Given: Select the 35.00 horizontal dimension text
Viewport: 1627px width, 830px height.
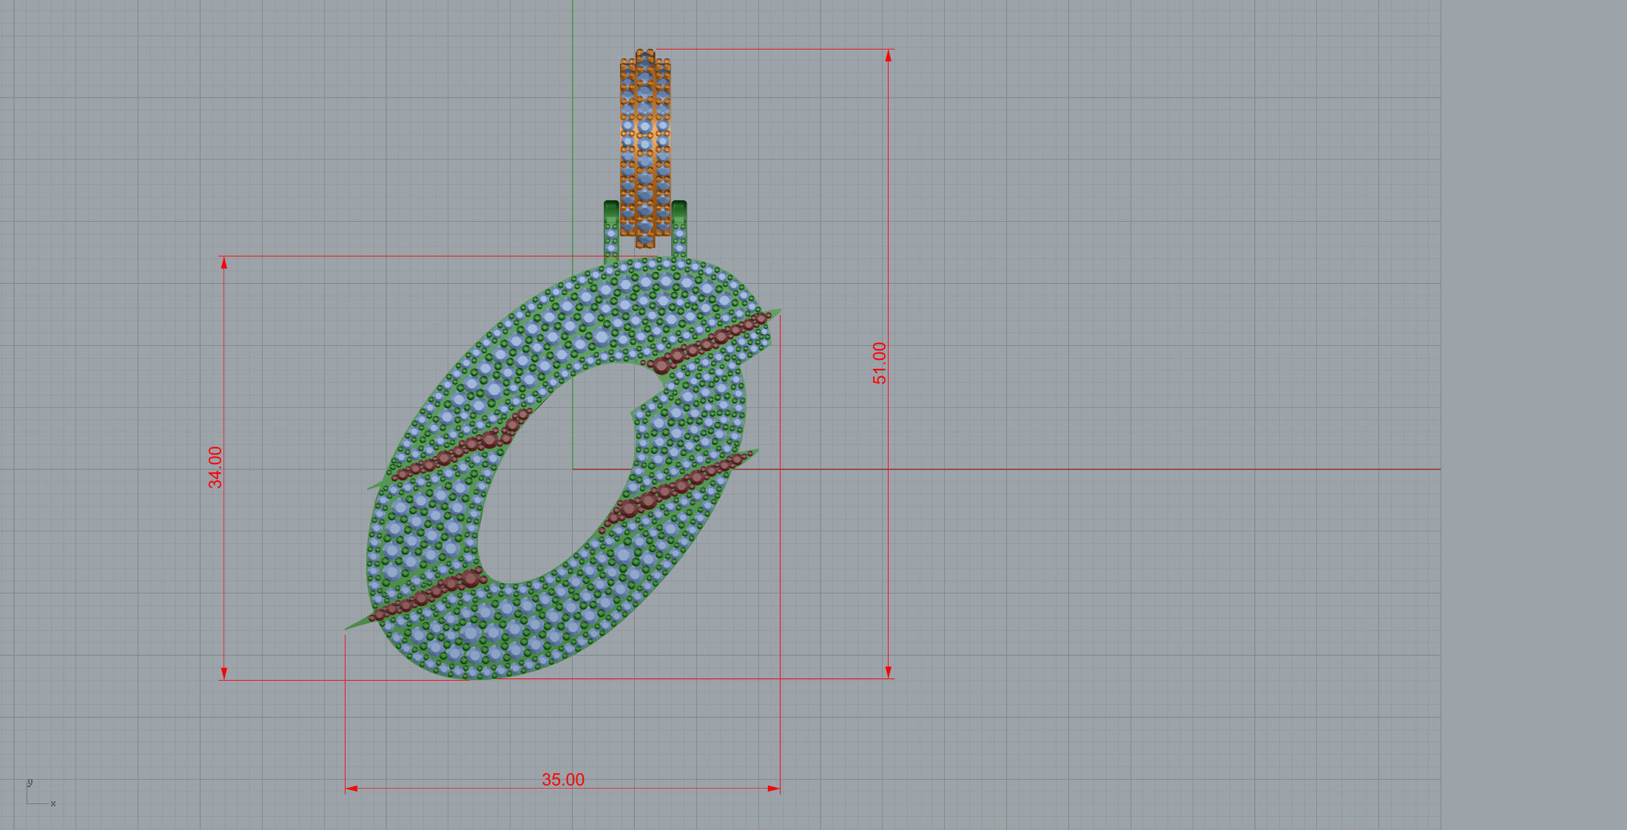Looking at the screenshot, I should tap(563, 780).
